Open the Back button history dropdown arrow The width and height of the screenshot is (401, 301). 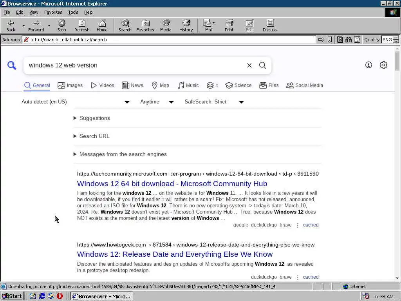click(23, 25)
